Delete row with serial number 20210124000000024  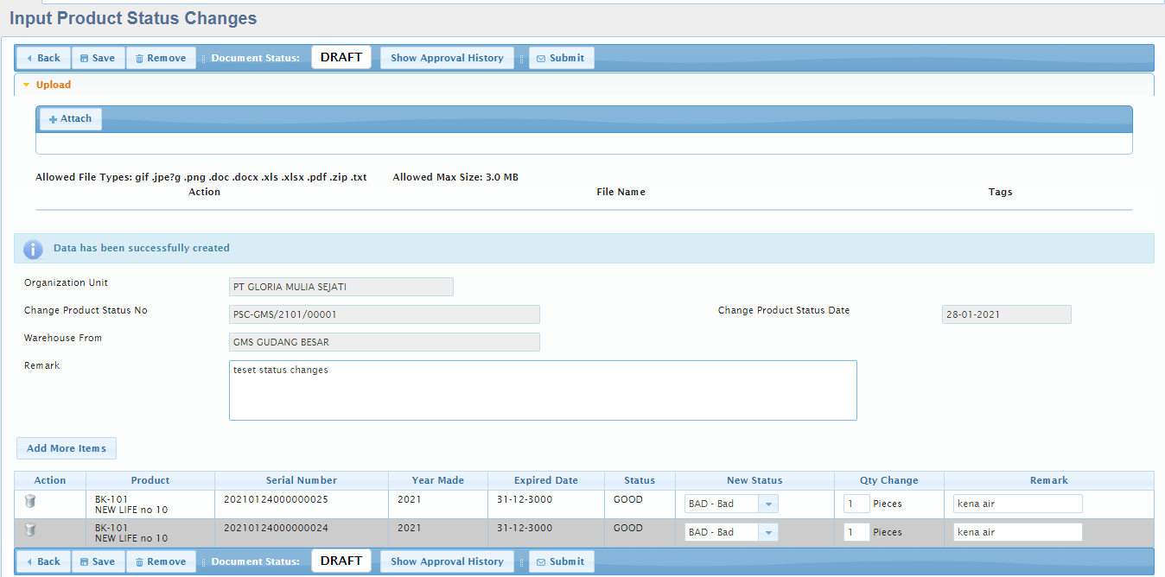(x=30, y=529)
